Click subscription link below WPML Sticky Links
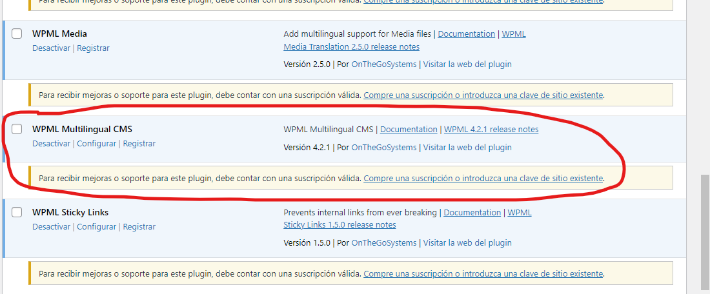This screenshot has height=294, width=710. coord(483,274)
